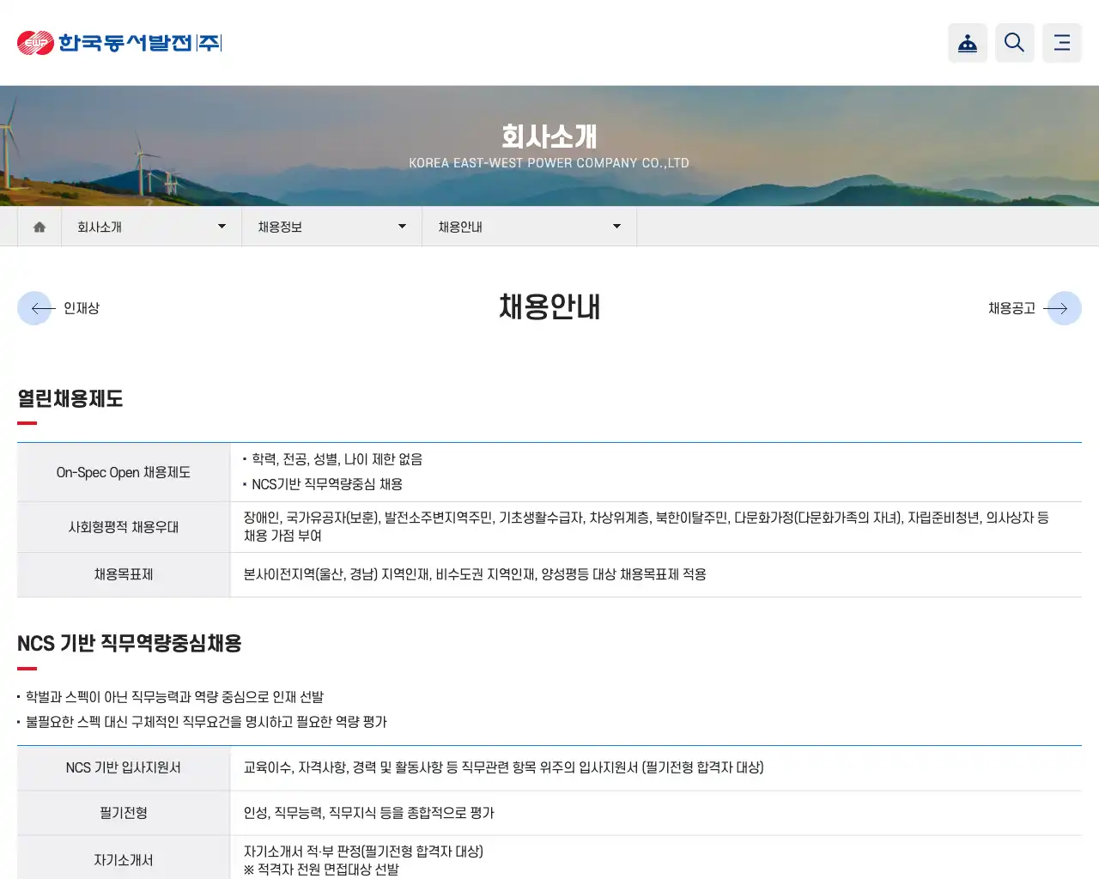The image size is (1099, 879).
Task: Open the 인재상 page link
Action: click(x=81, y=308)
